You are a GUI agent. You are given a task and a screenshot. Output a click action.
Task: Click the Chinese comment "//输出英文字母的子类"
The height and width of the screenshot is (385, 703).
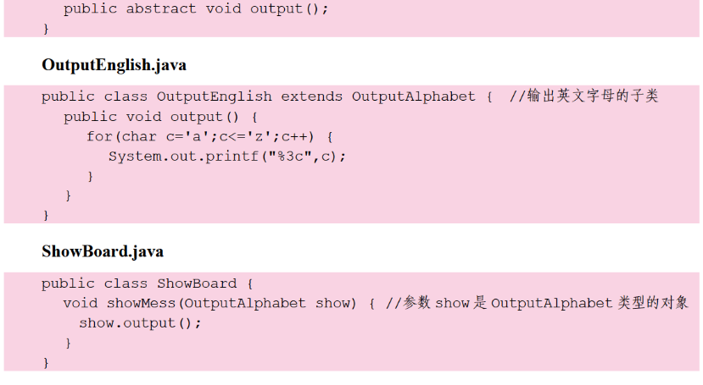pos(583,96)
